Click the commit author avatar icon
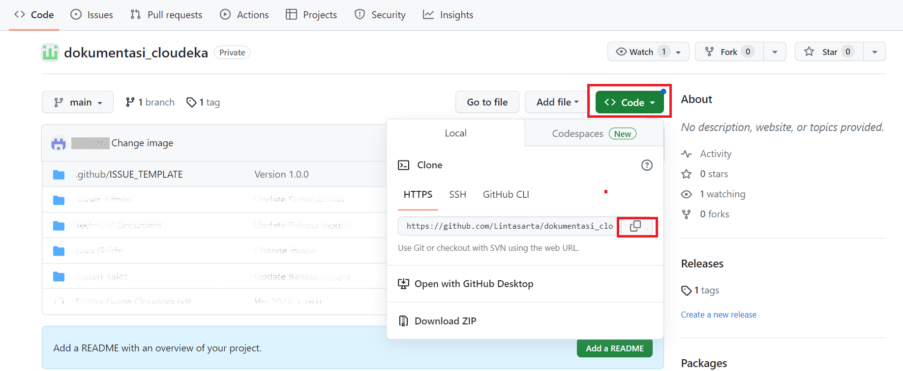 59,143
